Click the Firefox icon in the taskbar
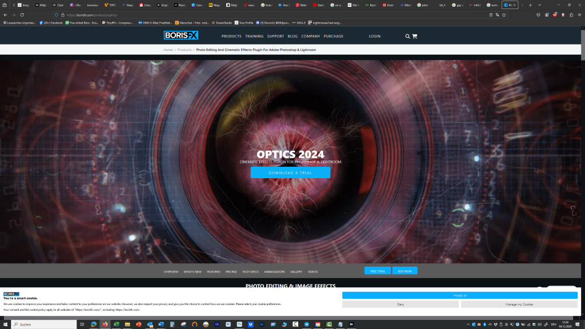Screen dimensions: 585x329 pyautogui.click(x=105, y=324)
